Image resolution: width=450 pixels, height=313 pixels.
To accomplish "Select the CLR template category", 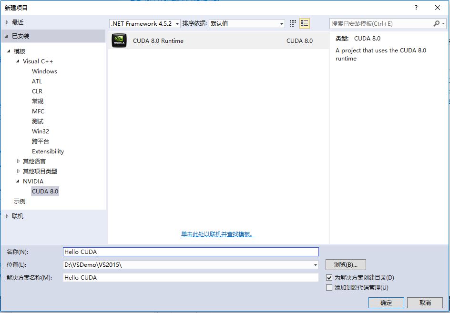I will 37,91.
